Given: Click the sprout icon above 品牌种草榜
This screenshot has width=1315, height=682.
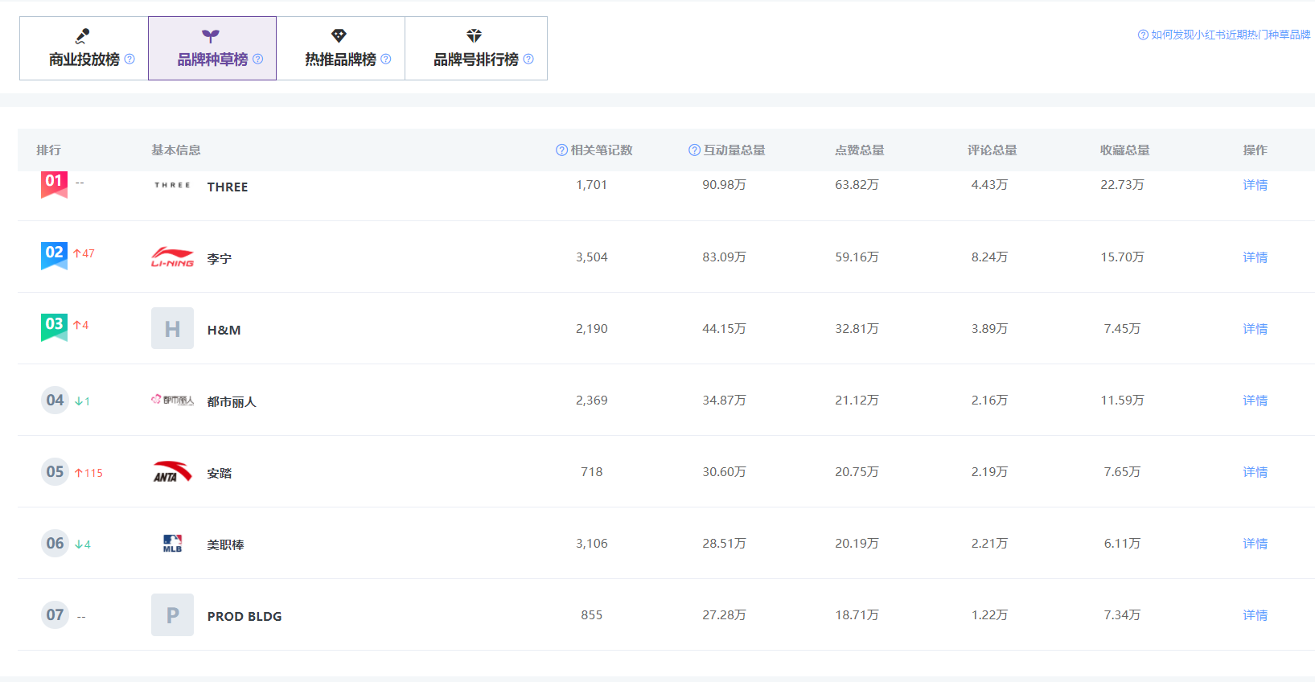Looking at the screenshot, I should pos(211,35).
